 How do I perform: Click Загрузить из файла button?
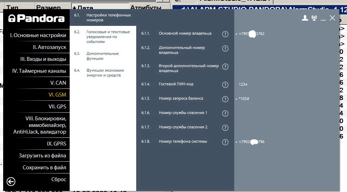click(x=42, y=156)
